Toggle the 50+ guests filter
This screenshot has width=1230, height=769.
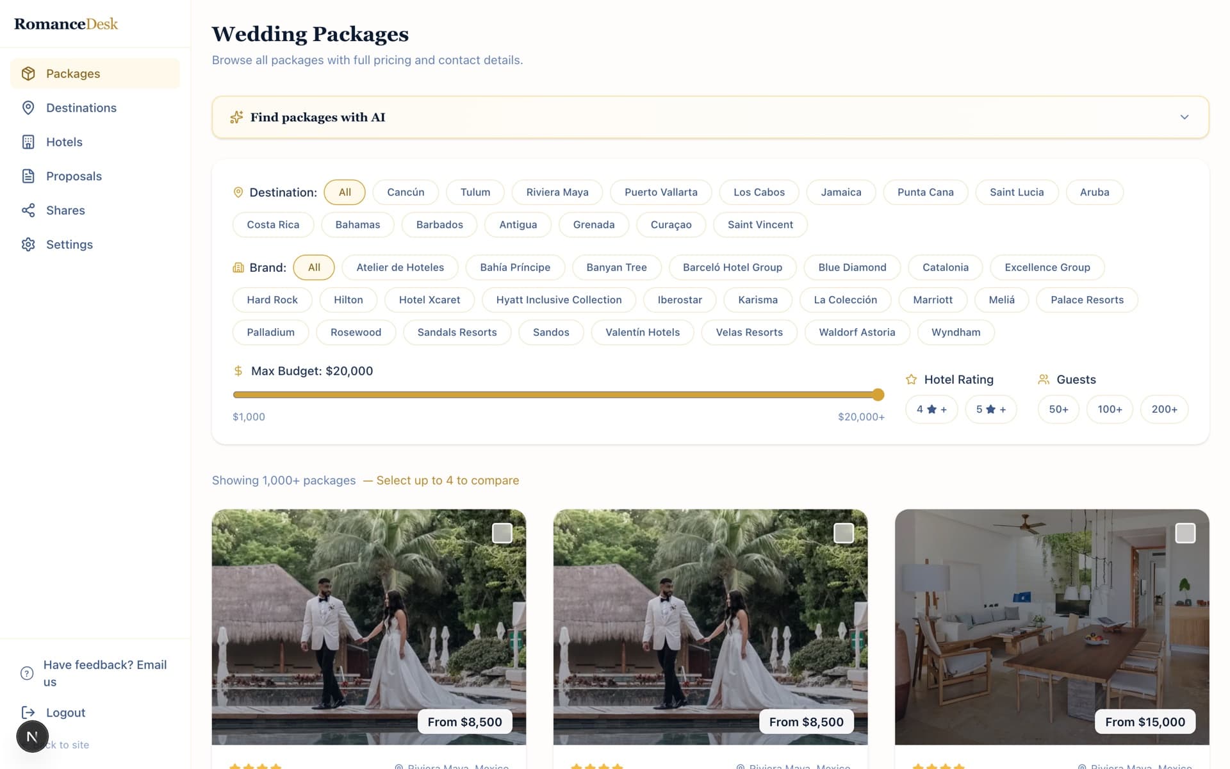pyautogui.click(x=1058, y=409)
